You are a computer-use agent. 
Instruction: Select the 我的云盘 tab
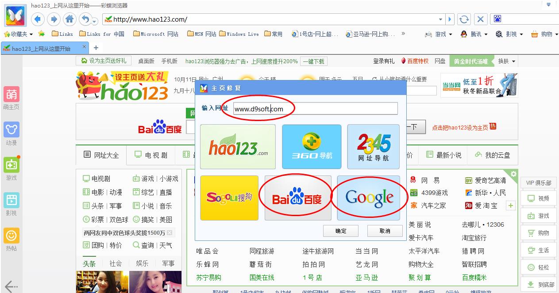click(x=492, y=155)
